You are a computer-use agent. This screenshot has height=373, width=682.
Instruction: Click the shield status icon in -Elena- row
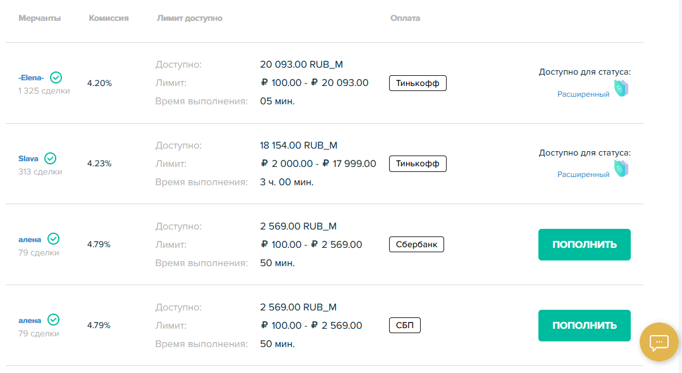(x=621, y=89)
